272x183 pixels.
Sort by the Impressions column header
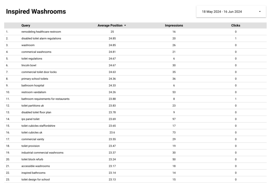174,25
